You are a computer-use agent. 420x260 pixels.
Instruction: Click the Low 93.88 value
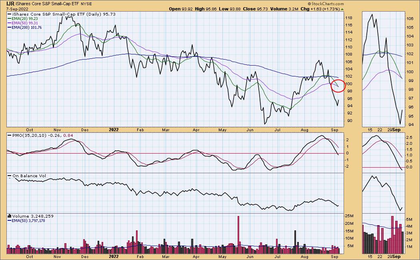230,9
